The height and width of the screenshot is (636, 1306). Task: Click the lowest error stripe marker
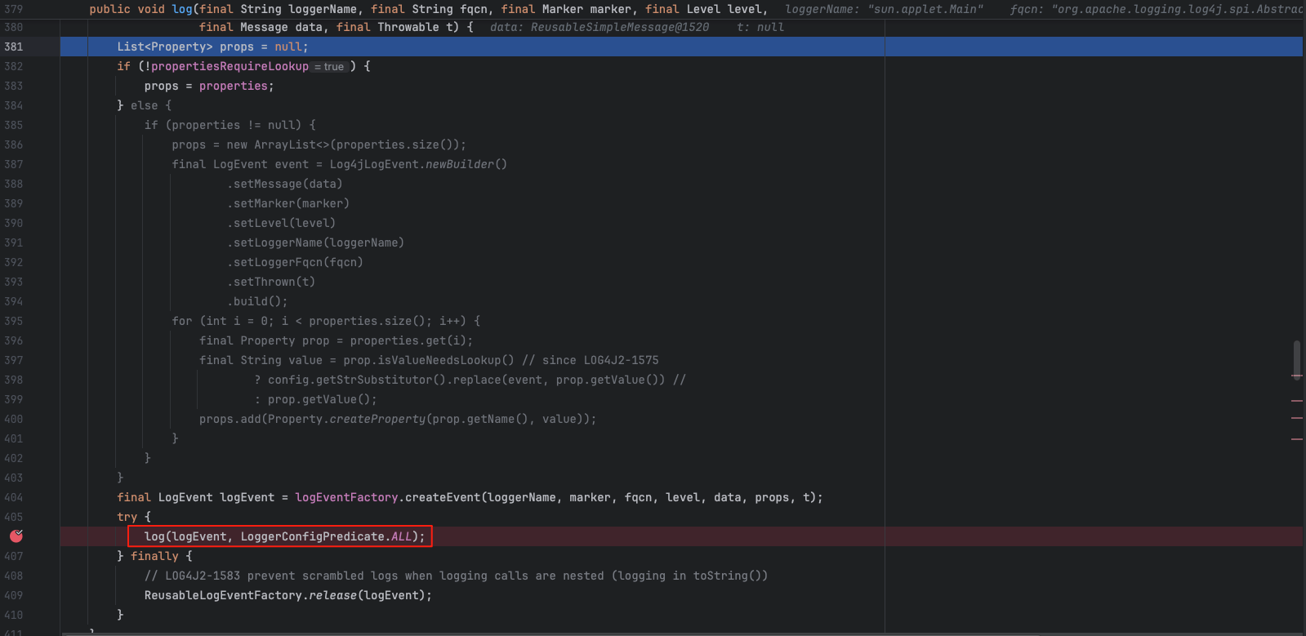point(1296,439)
